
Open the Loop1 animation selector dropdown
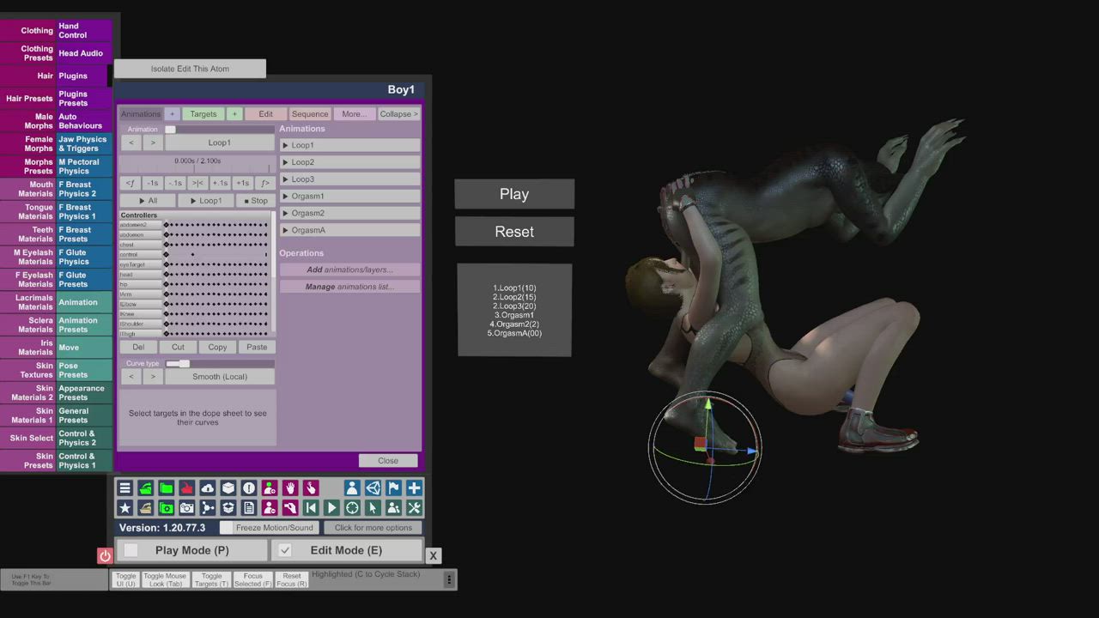[x=219, y=142]
